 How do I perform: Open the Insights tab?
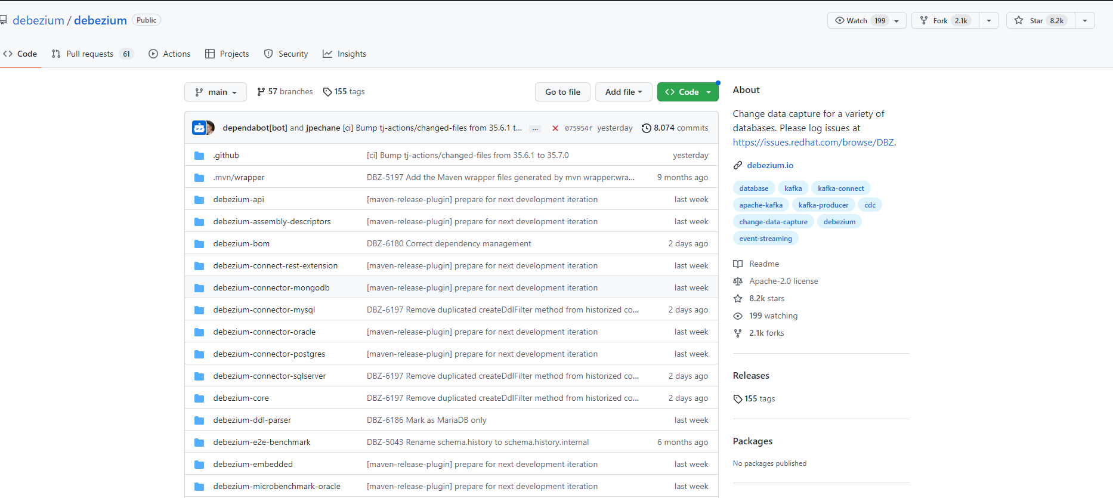(x=345, y=54)
